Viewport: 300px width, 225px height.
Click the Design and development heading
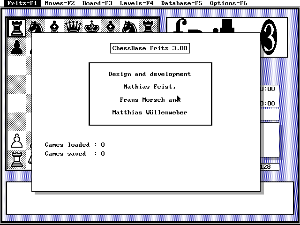[x=150, y=74]
